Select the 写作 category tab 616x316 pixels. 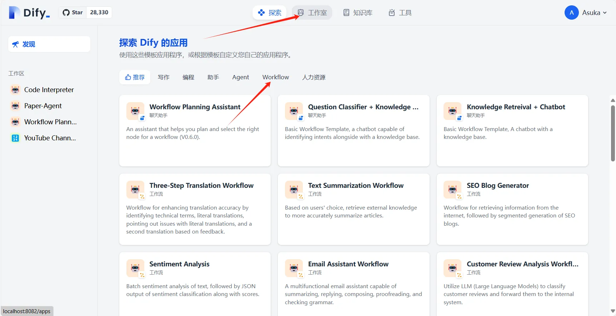164,77
